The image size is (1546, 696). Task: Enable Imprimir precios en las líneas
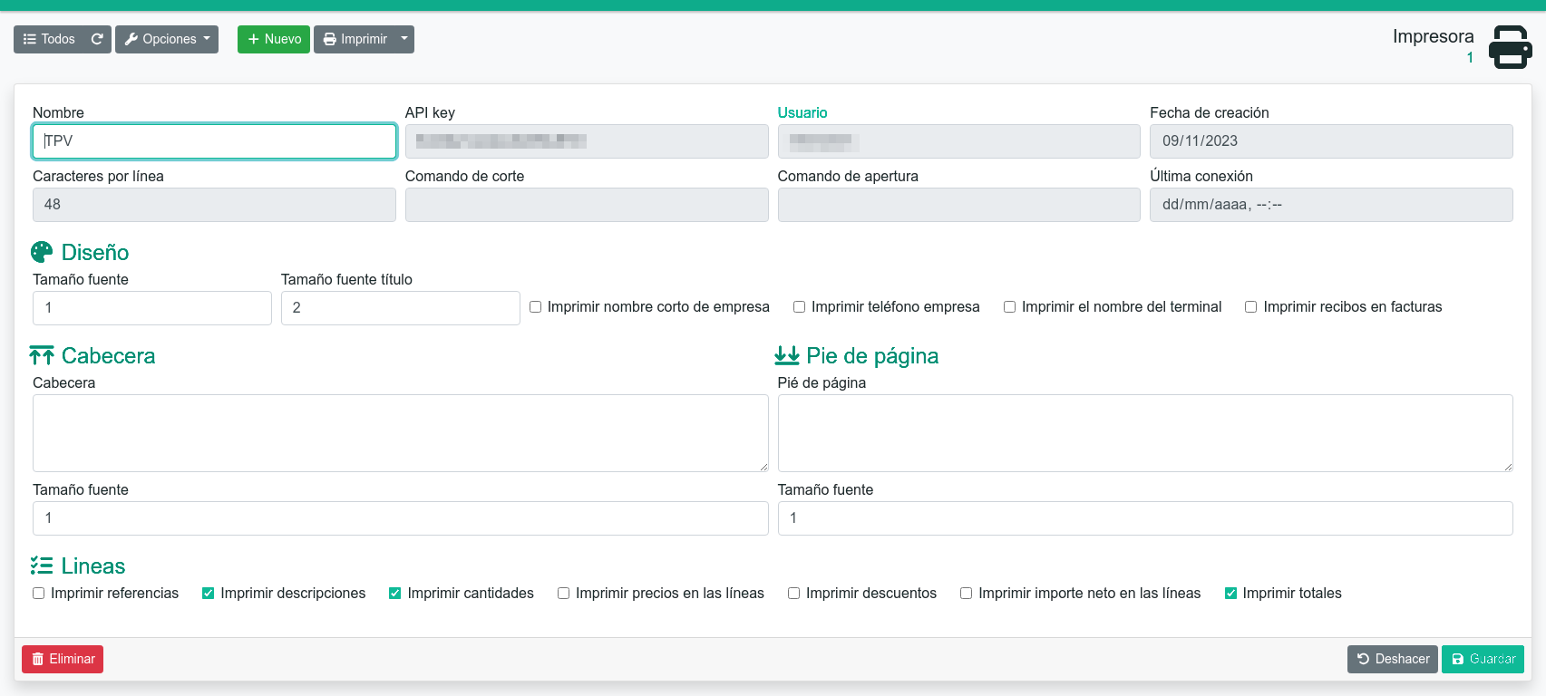point(564,594)
